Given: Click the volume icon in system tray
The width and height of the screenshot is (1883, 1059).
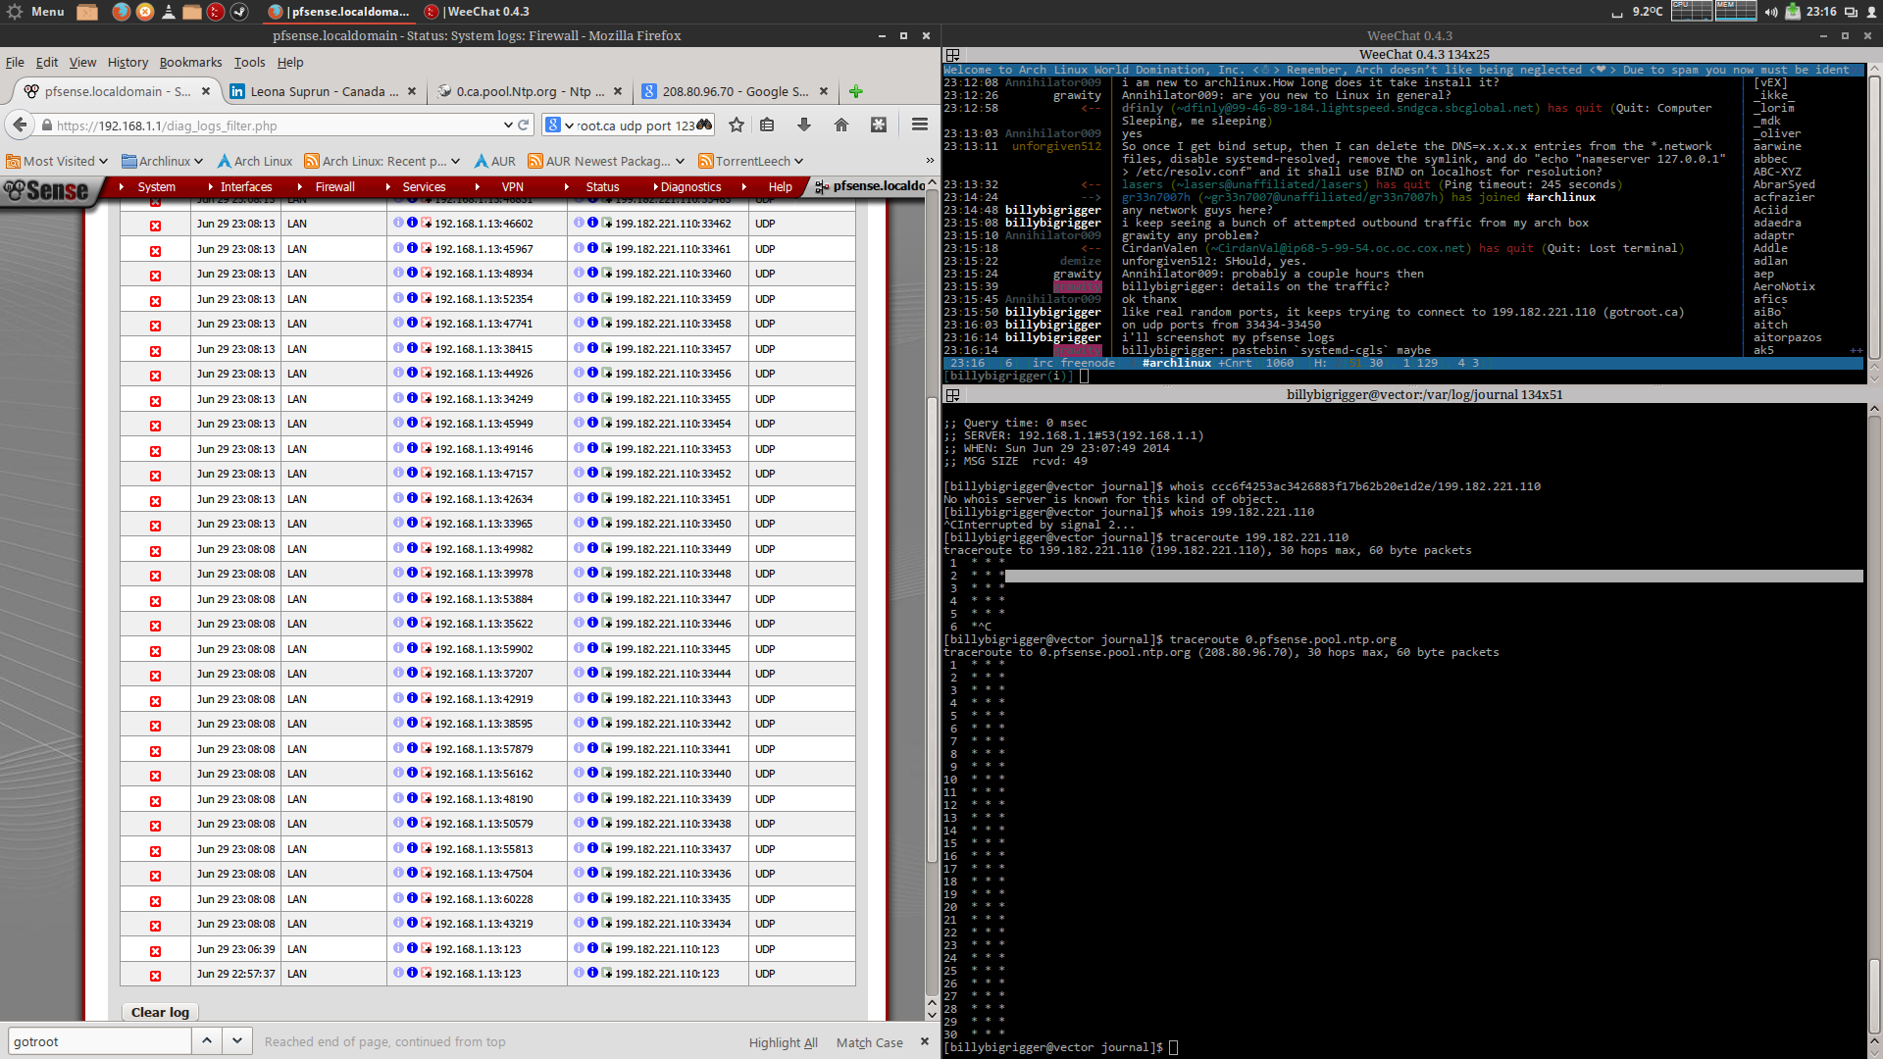Looking at the screenshot, I should [1771, 12].
